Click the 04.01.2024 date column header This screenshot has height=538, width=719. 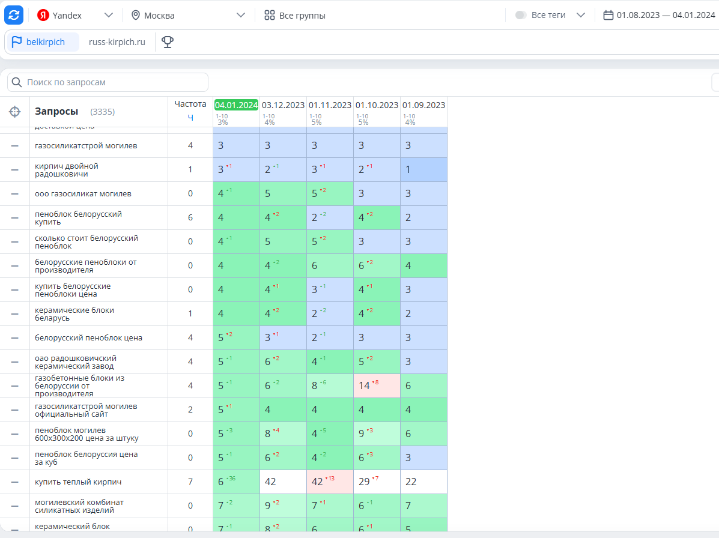point(236,105)
